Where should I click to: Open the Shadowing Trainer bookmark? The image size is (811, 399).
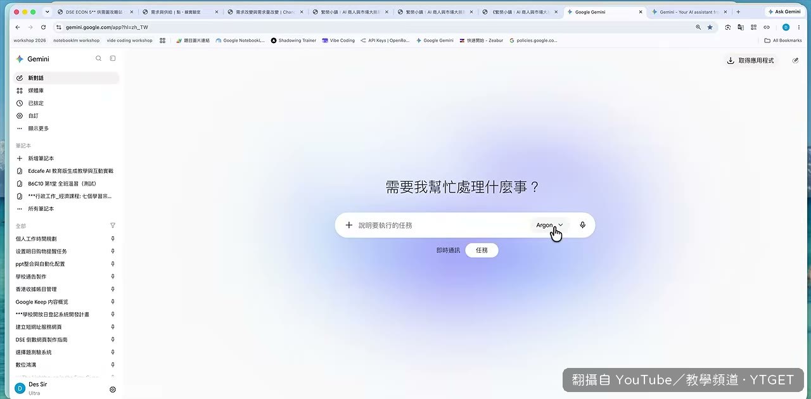(x=293, y=41)
